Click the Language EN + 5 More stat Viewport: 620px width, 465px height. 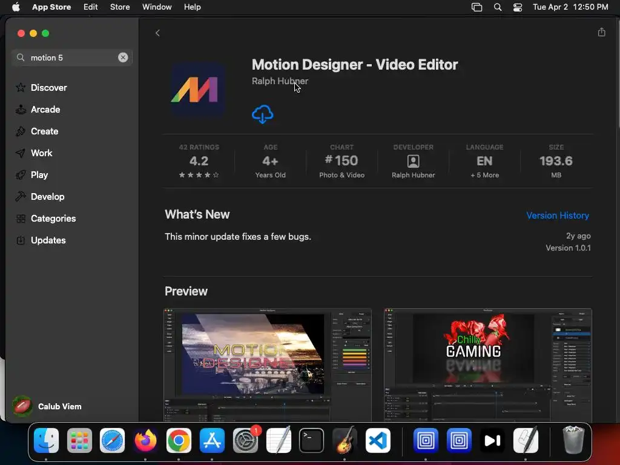click(484, 161)
